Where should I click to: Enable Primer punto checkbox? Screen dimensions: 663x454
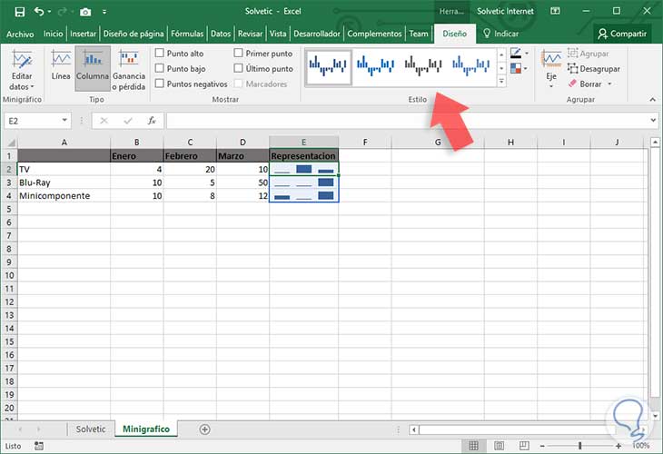pyautogui.click(x=239, y=53)
